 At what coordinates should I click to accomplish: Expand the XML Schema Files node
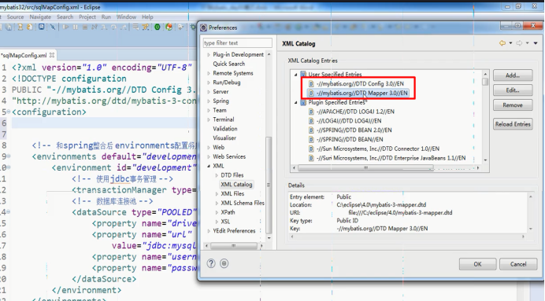coord(217,203)
